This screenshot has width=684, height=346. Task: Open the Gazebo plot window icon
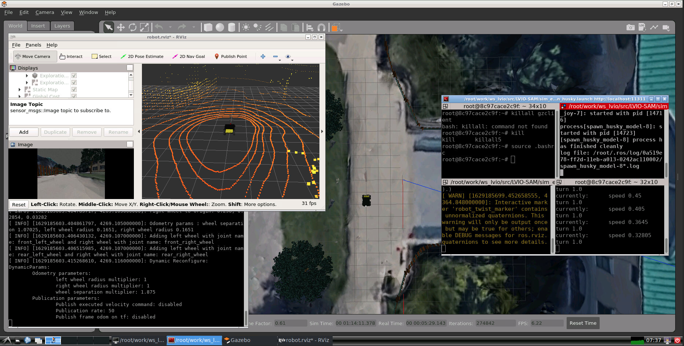click(654, 27)
